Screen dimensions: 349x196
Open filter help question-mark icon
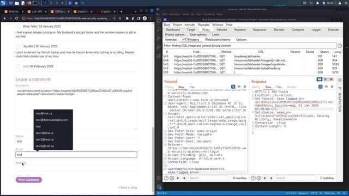click(x=340, y=46)
